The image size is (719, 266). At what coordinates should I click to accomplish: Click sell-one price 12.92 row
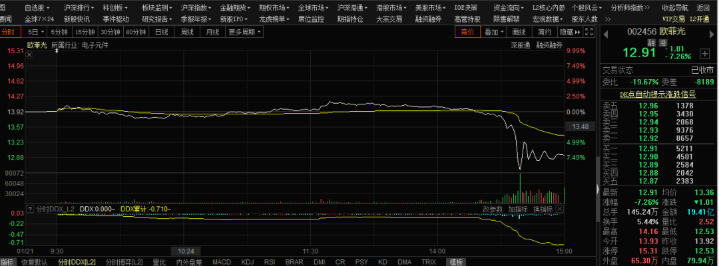(x=658, y=138)
